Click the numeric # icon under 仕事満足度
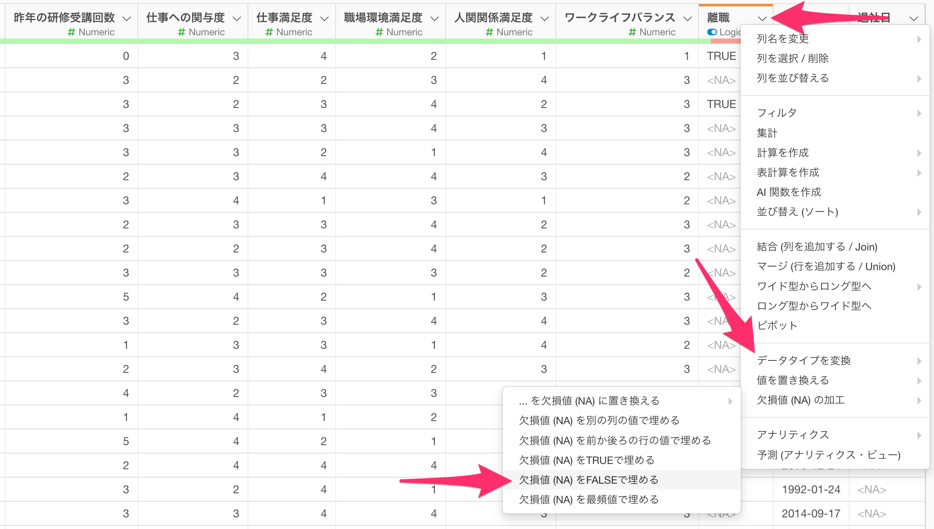 coord(269,32)
